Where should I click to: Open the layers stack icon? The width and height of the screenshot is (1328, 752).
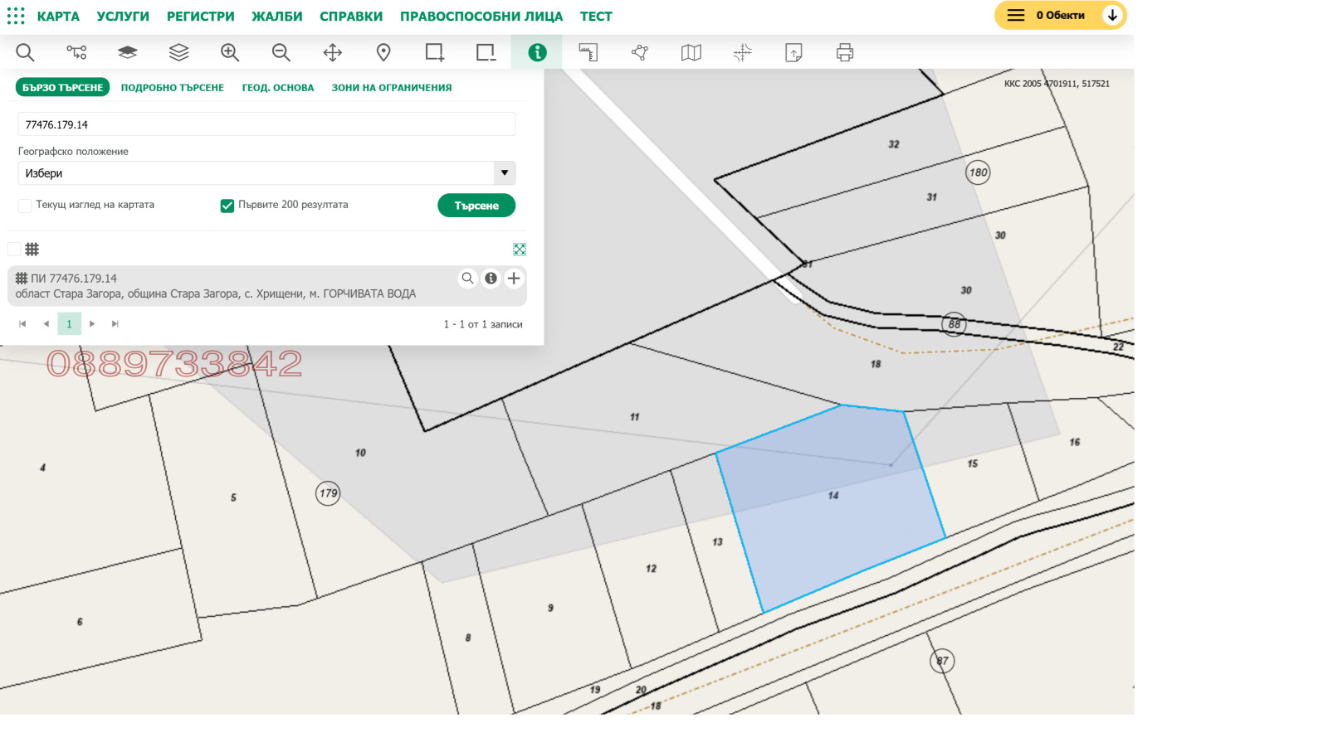pyautogui.click(x=178, y=52)
